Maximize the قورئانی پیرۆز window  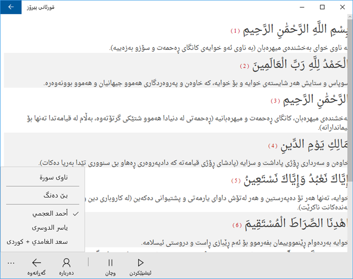coord(322,7)
